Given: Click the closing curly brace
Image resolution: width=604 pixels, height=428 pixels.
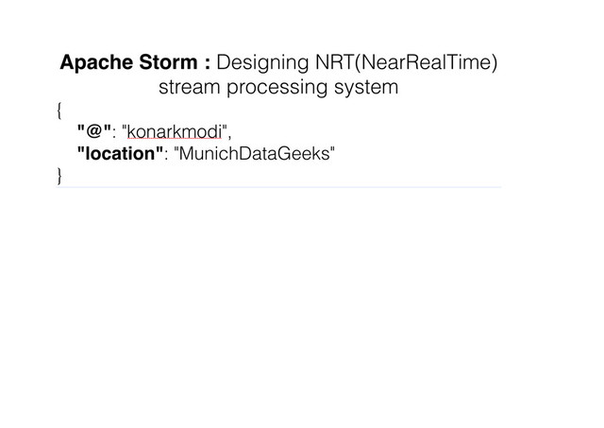Looking at the screenshot, I should [x=59, y=176].
